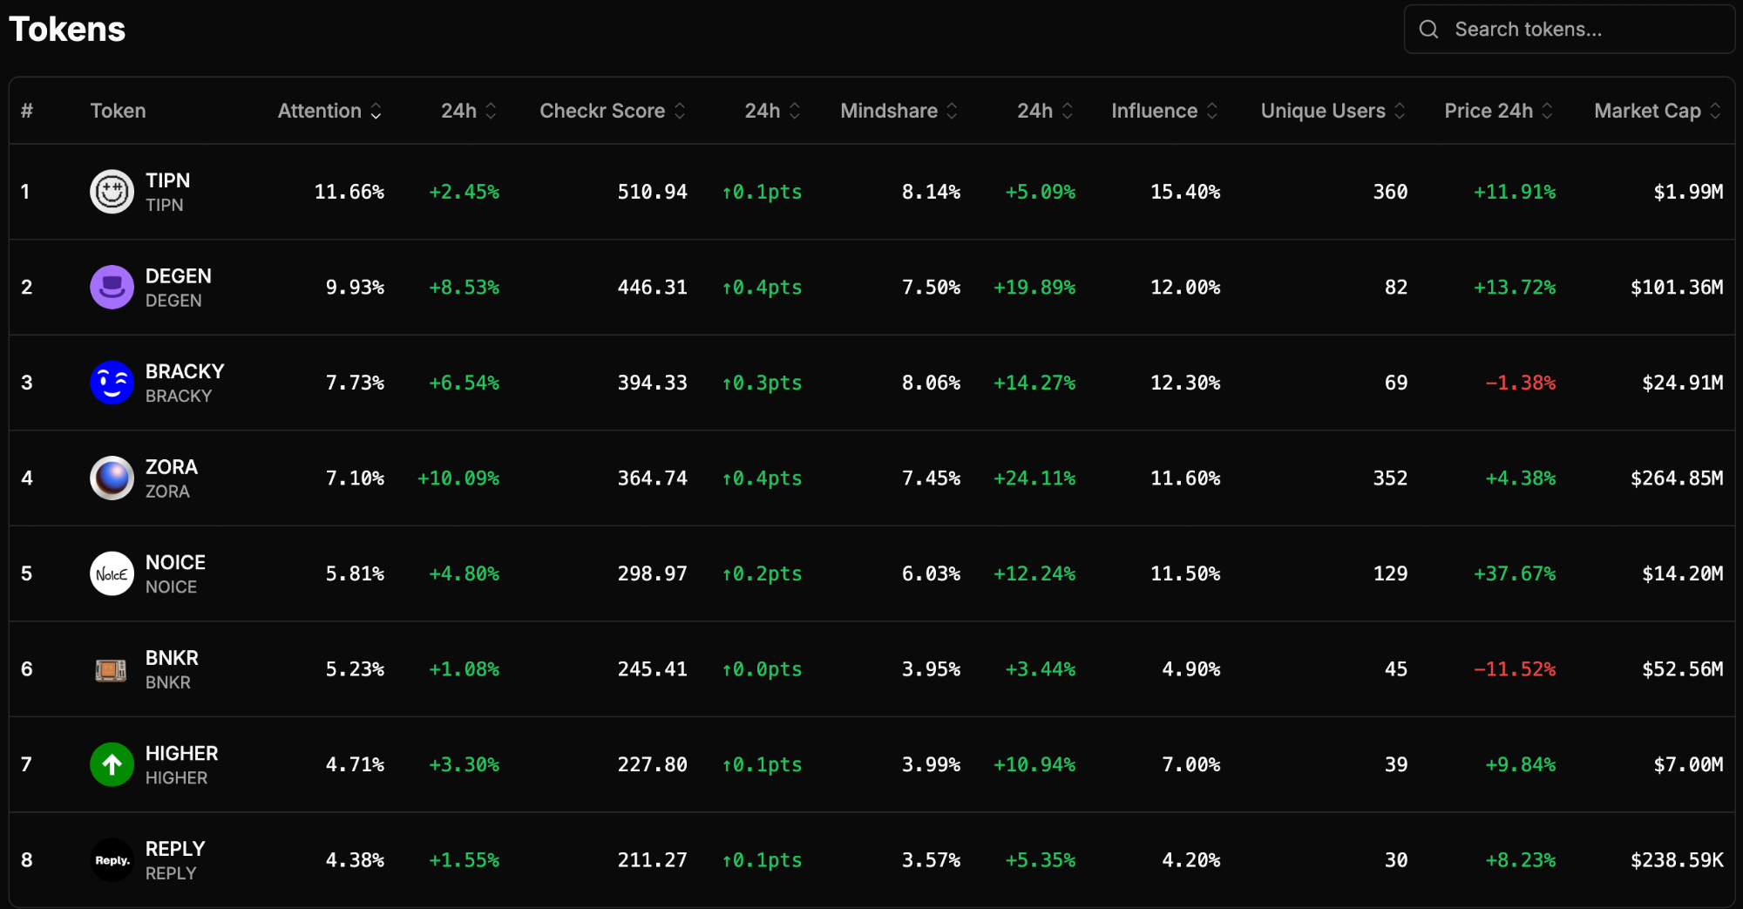
Task: Click the REPLY black circle logo
Action: pos(112,860)
